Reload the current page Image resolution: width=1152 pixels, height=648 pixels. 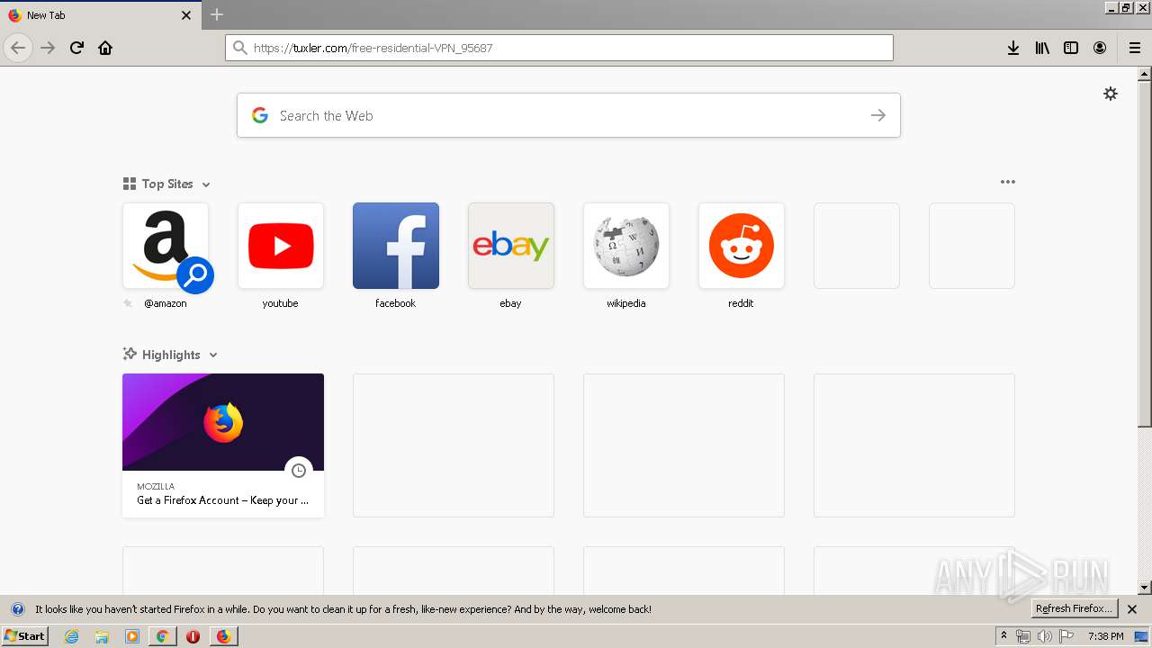77,48
